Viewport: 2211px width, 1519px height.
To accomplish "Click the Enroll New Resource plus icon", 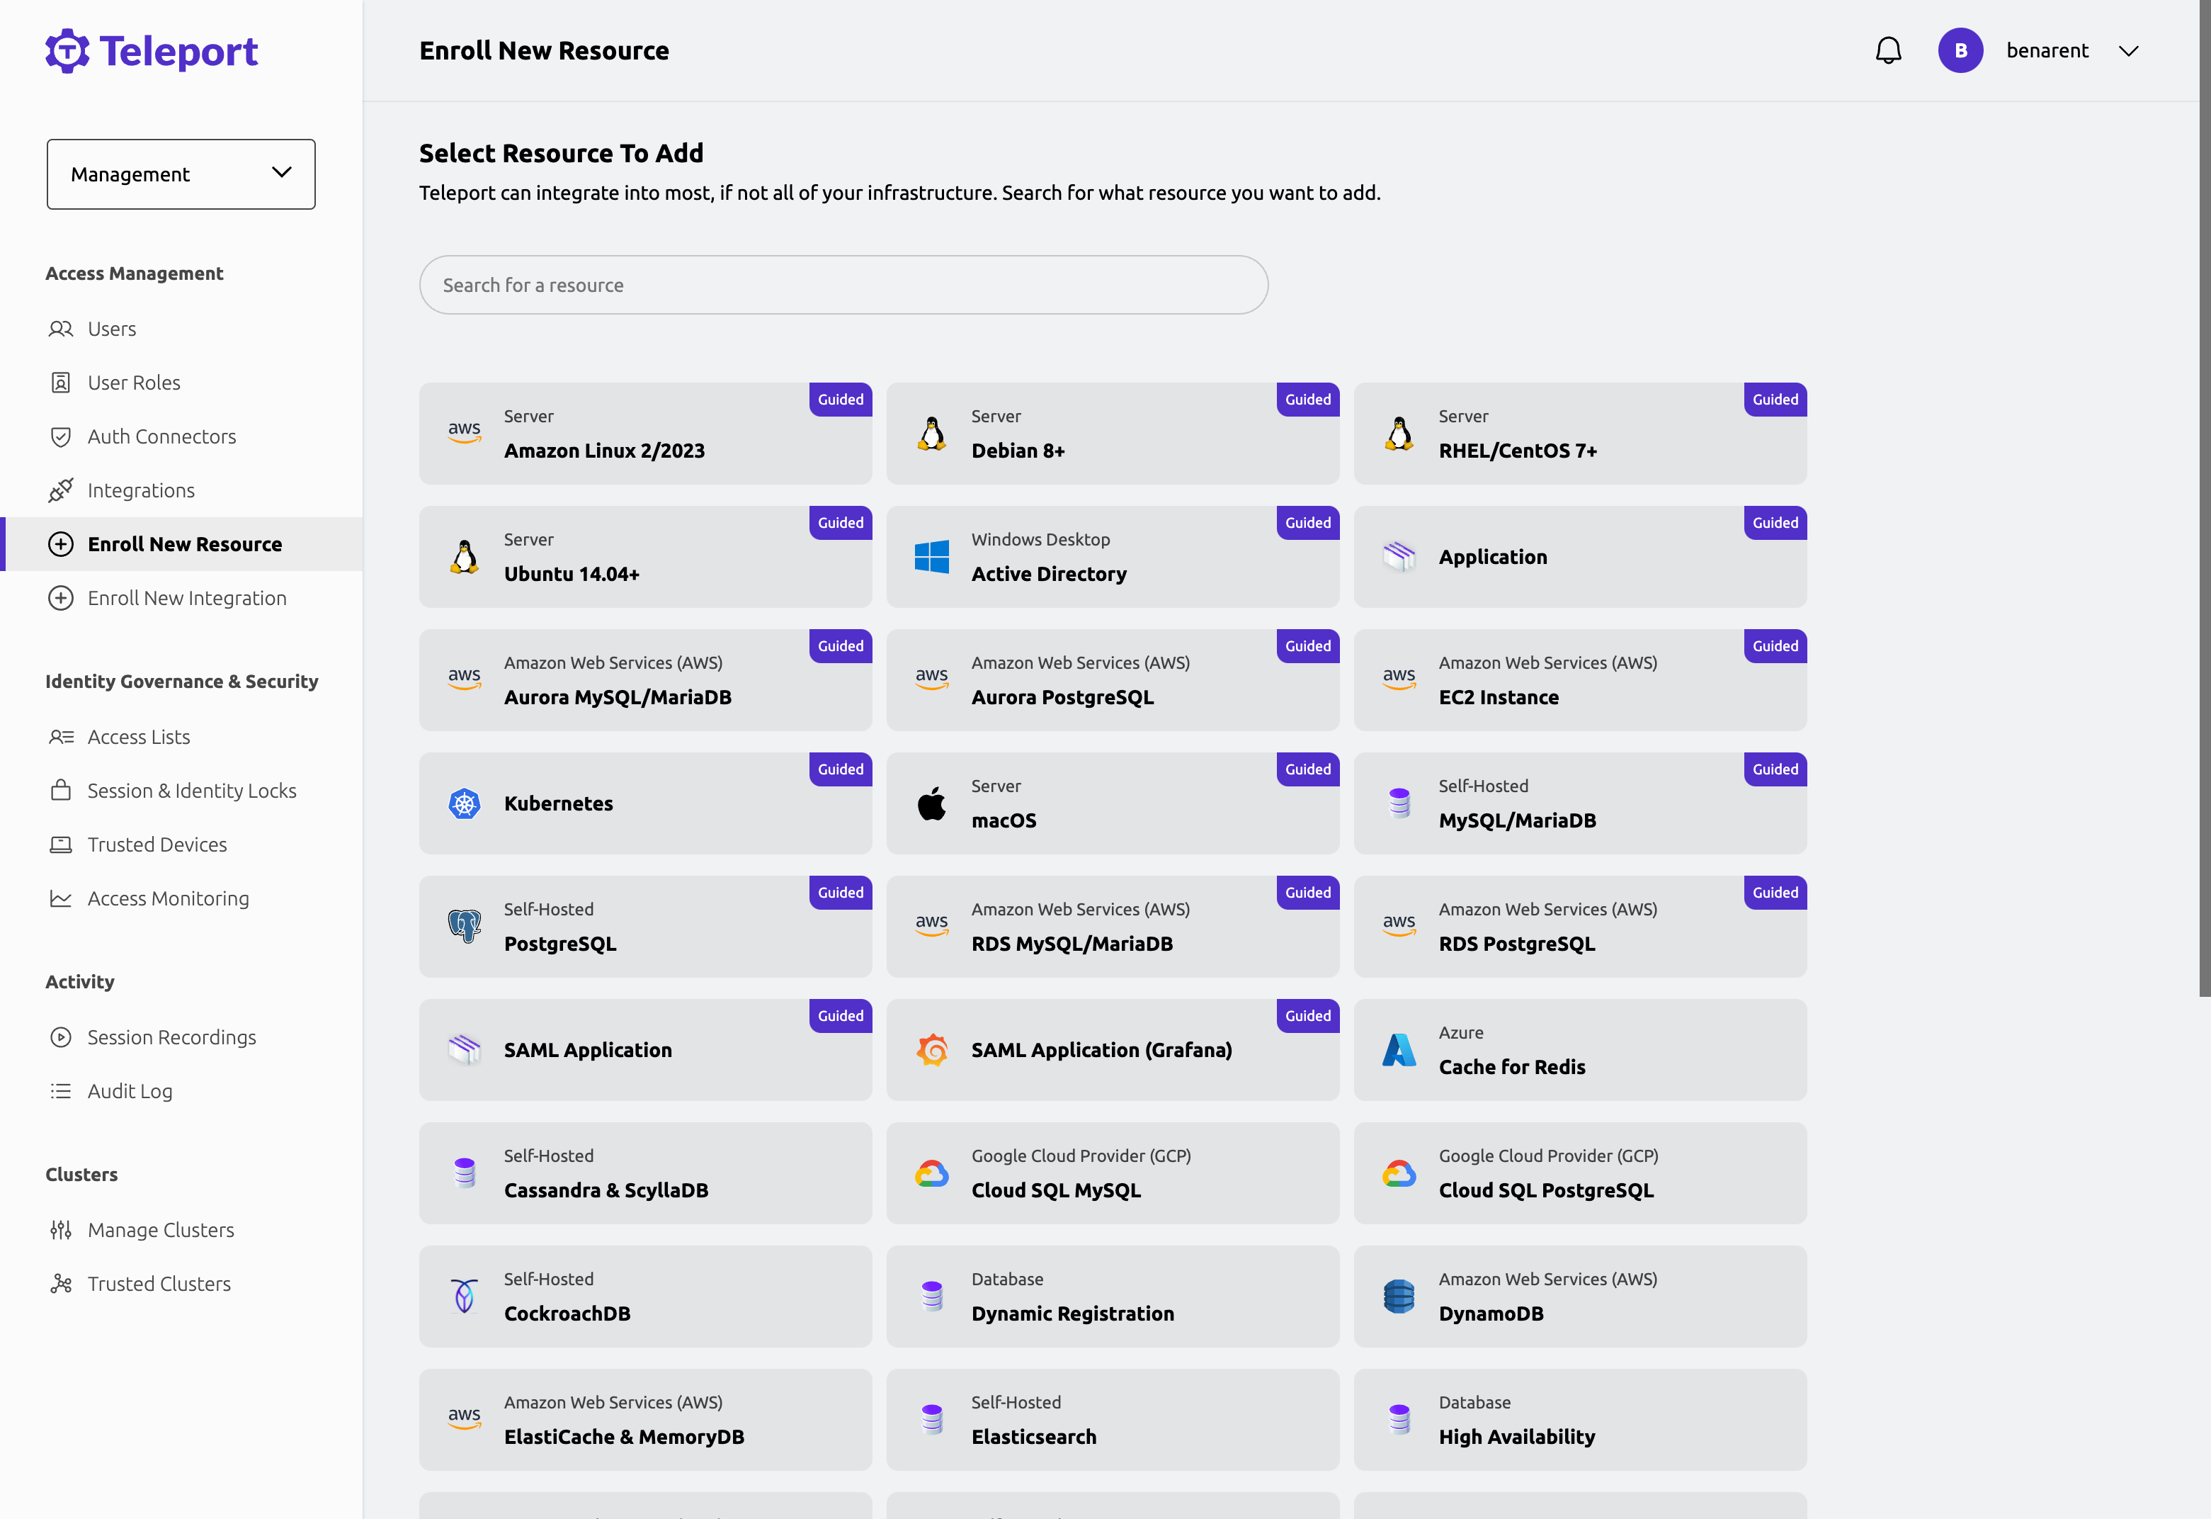I will 61,544.
